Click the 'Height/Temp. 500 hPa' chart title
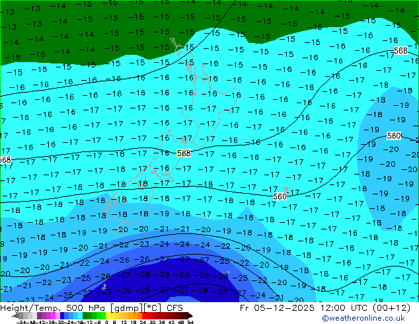Image resolution: width=419 pixels, height=324 pixels. (54, 308)
